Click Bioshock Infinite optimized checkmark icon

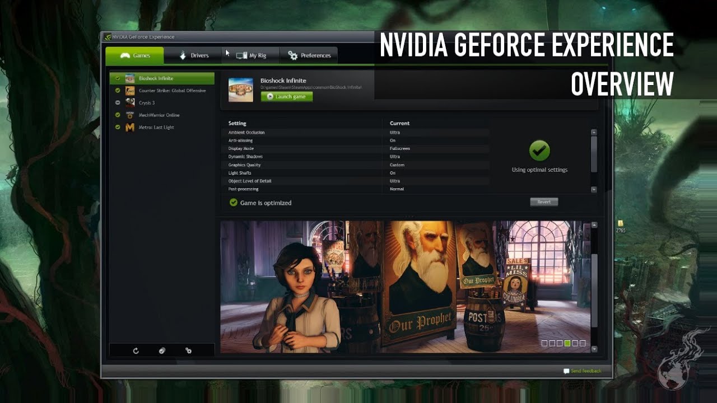point(118,78)
